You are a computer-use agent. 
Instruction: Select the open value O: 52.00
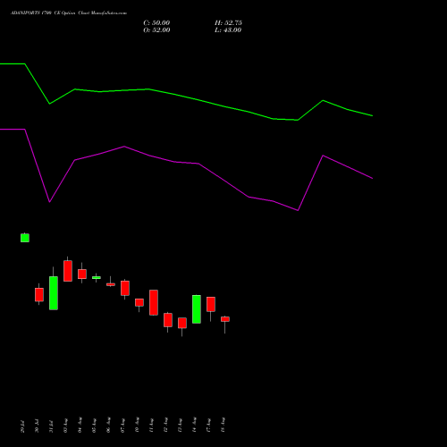click(x=156, y=30)
